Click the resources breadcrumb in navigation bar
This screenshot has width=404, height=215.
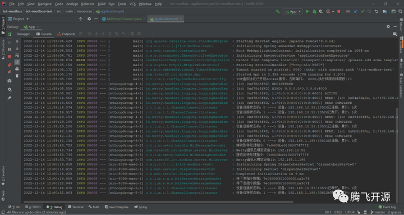pos(84,11)
